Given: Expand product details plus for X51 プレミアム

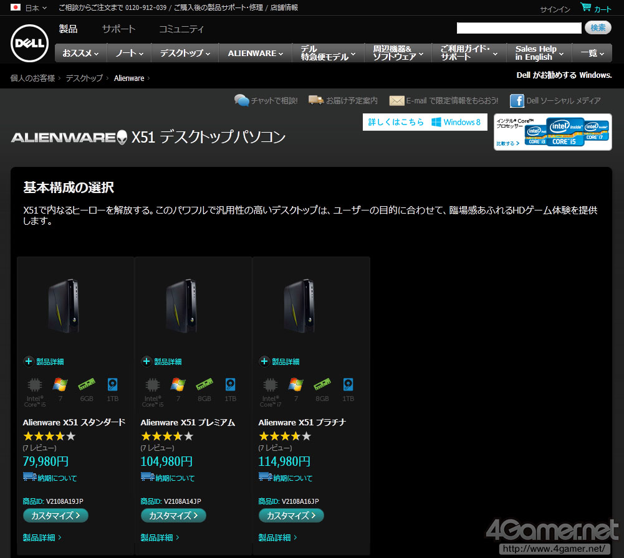Looking at the screenshot, I should (x=146, y=361).
